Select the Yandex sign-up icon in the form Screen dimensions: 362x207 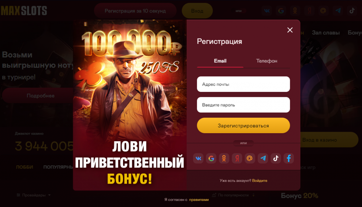click(237, 158)
